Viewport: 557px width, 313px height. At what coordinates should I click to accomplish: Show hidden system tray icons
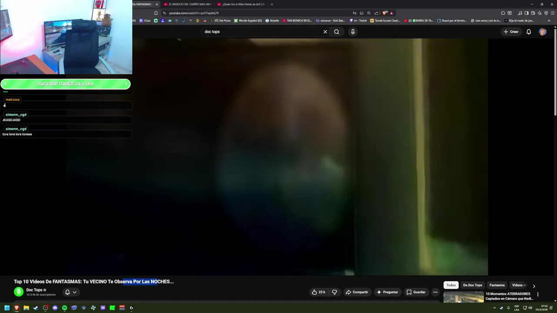[x=494, y=308]
